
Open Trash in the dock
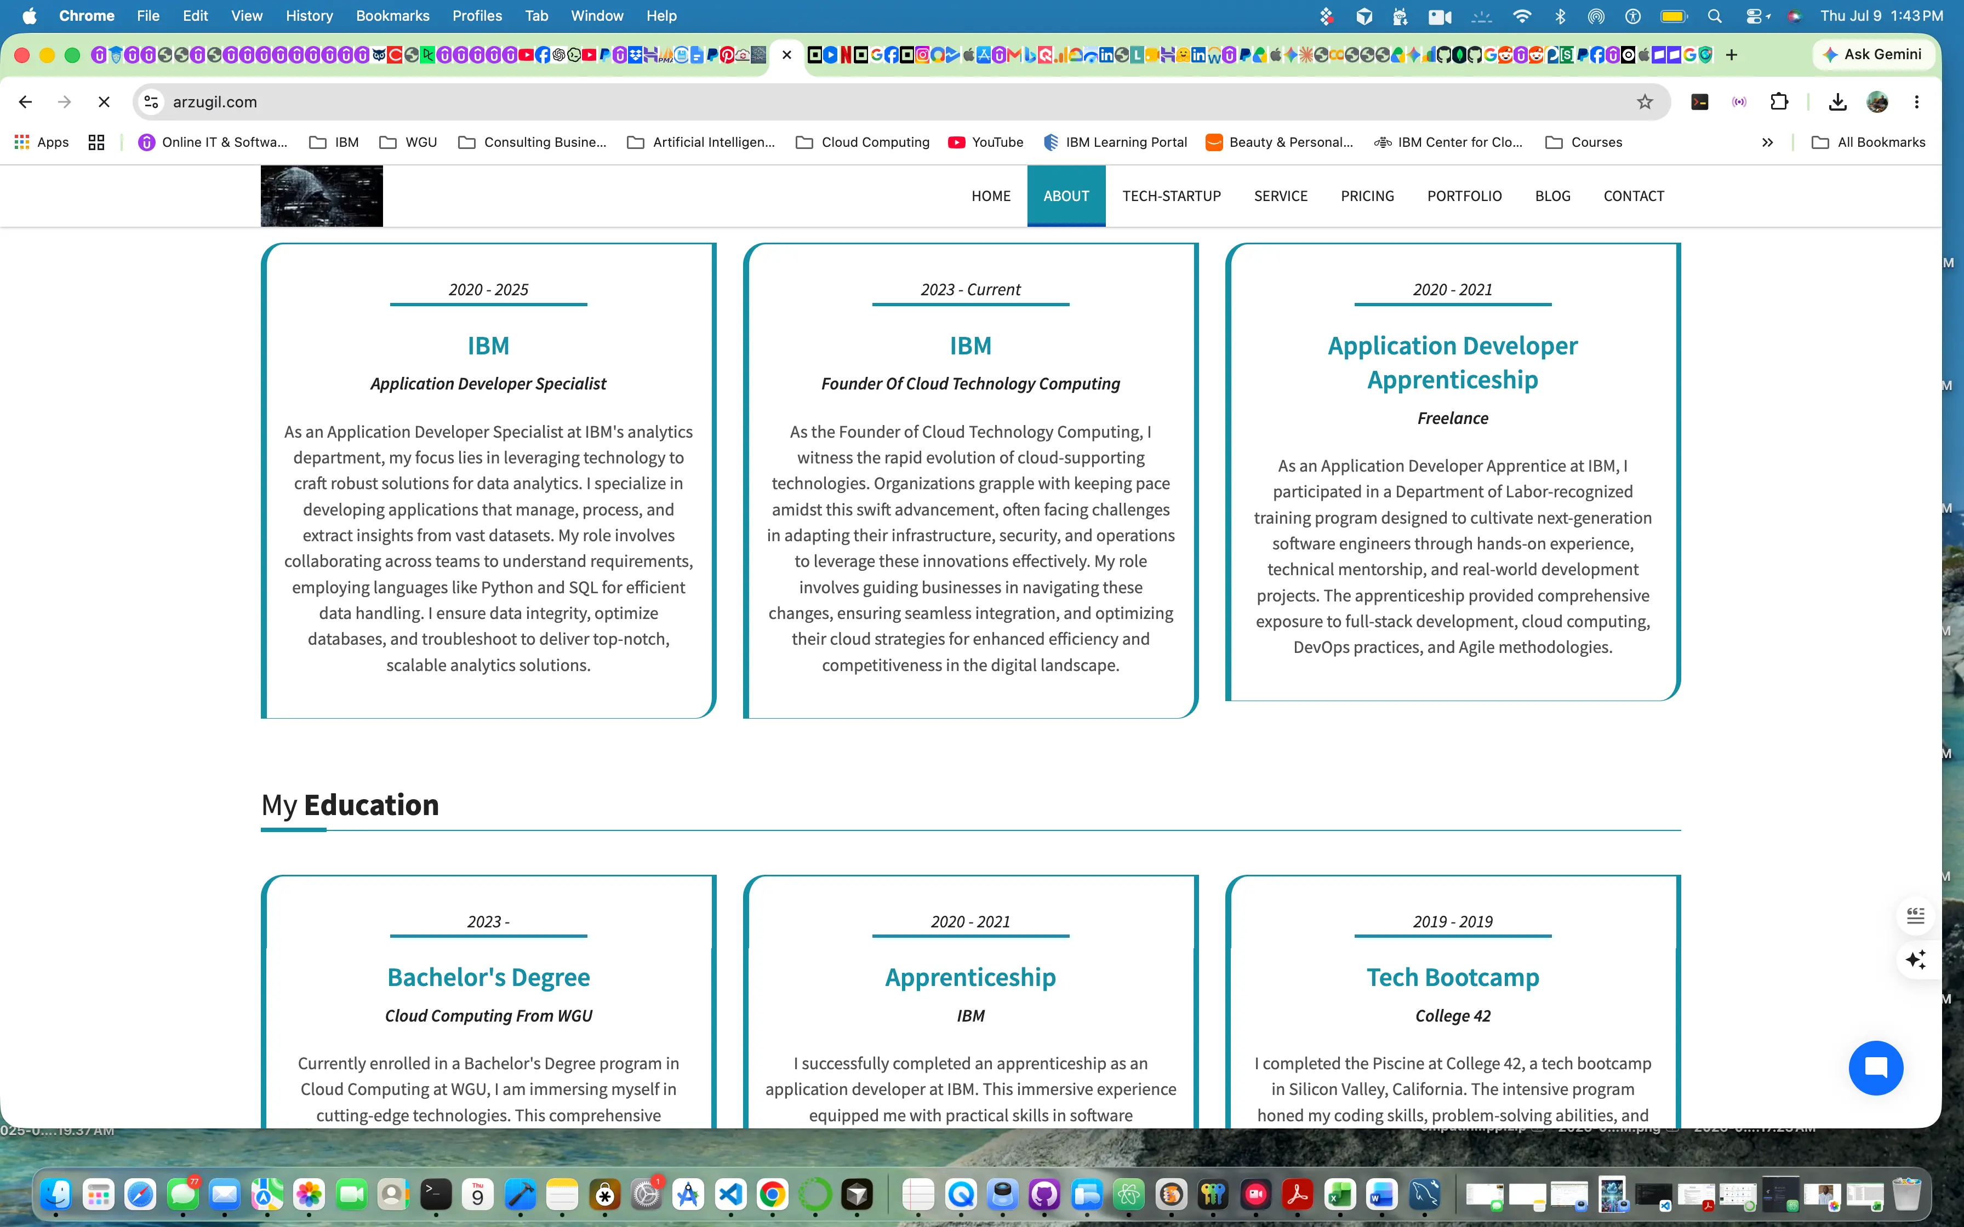pos(1906,1194)
